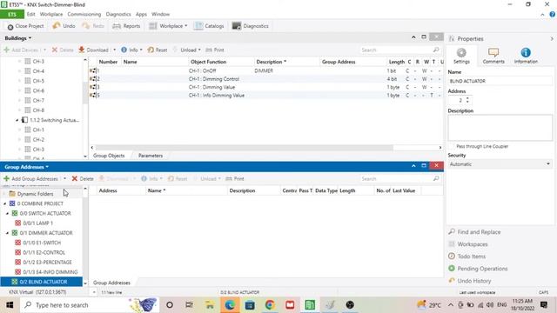This screenshot has width=557, height=313.
Task: Click Add Group Addresses button
Action: (x=30, y=178)
